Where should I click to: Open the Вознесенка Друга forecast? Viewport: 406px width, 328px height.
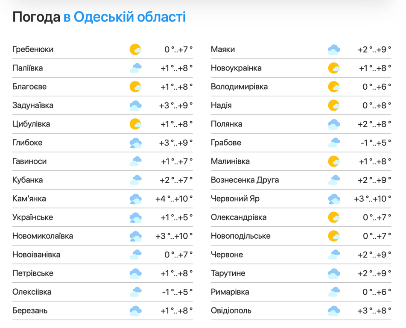(x=245, y=180)
